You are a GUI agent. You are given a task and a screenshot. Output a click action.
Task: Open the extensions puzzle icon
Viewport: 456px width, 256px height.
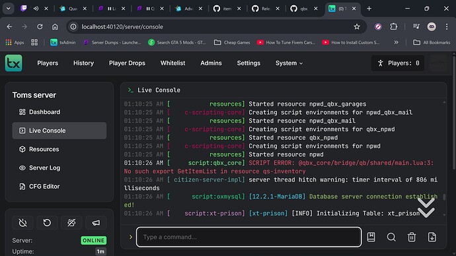393,26
